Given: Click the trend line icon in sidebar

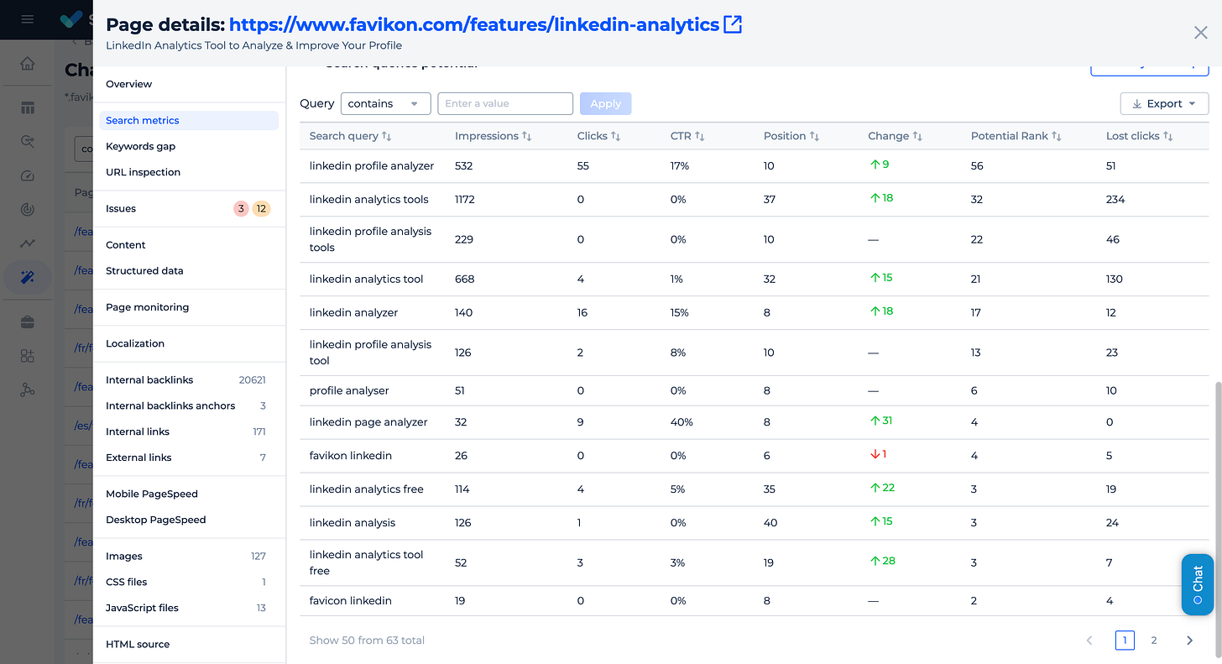Looking at the screenshot, I should 28,243.
